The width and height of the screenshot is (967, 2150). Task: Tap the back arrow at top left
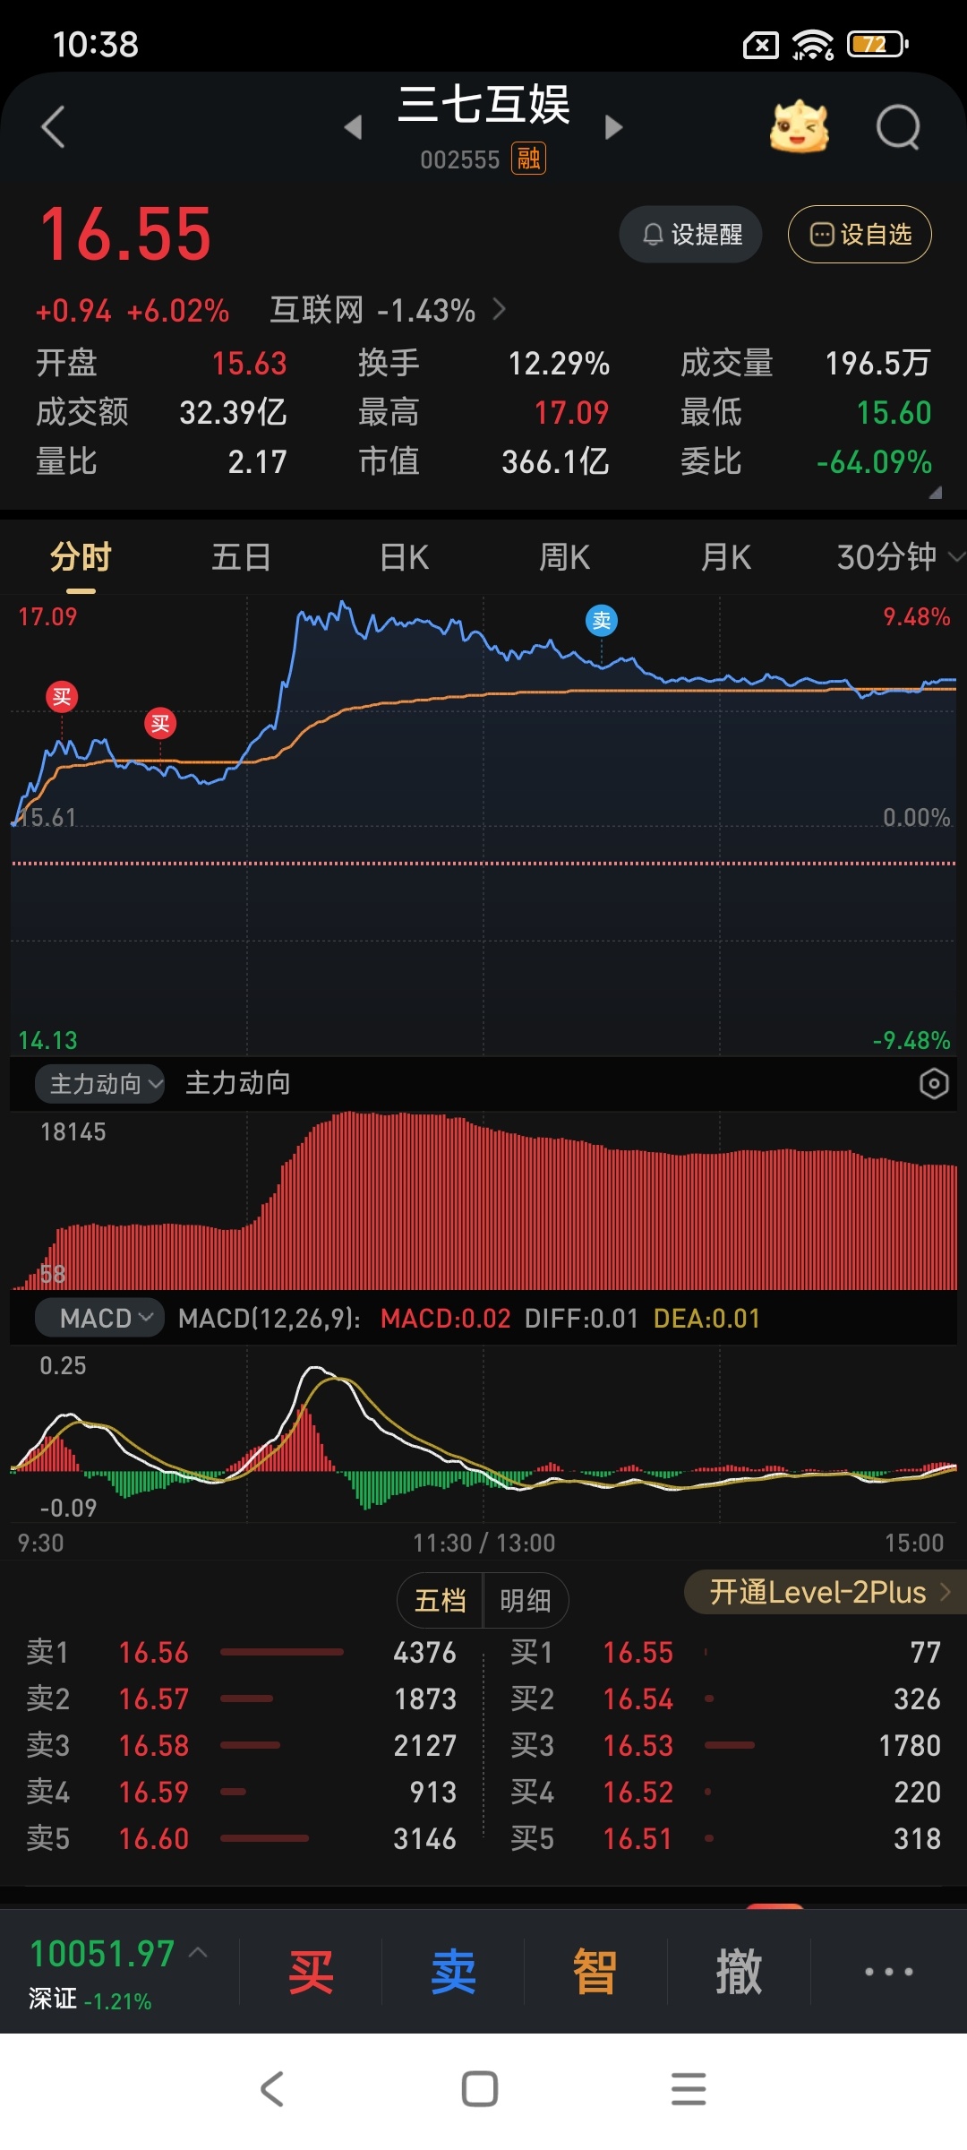point(54,127)
